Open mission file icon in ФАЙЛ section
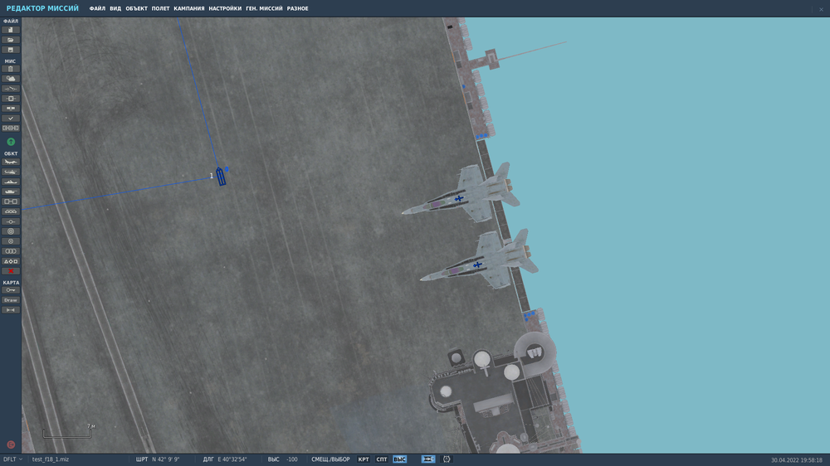 coord(11,40)
